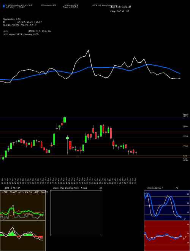Click the RSI 14/5 value line

(22, 22)
